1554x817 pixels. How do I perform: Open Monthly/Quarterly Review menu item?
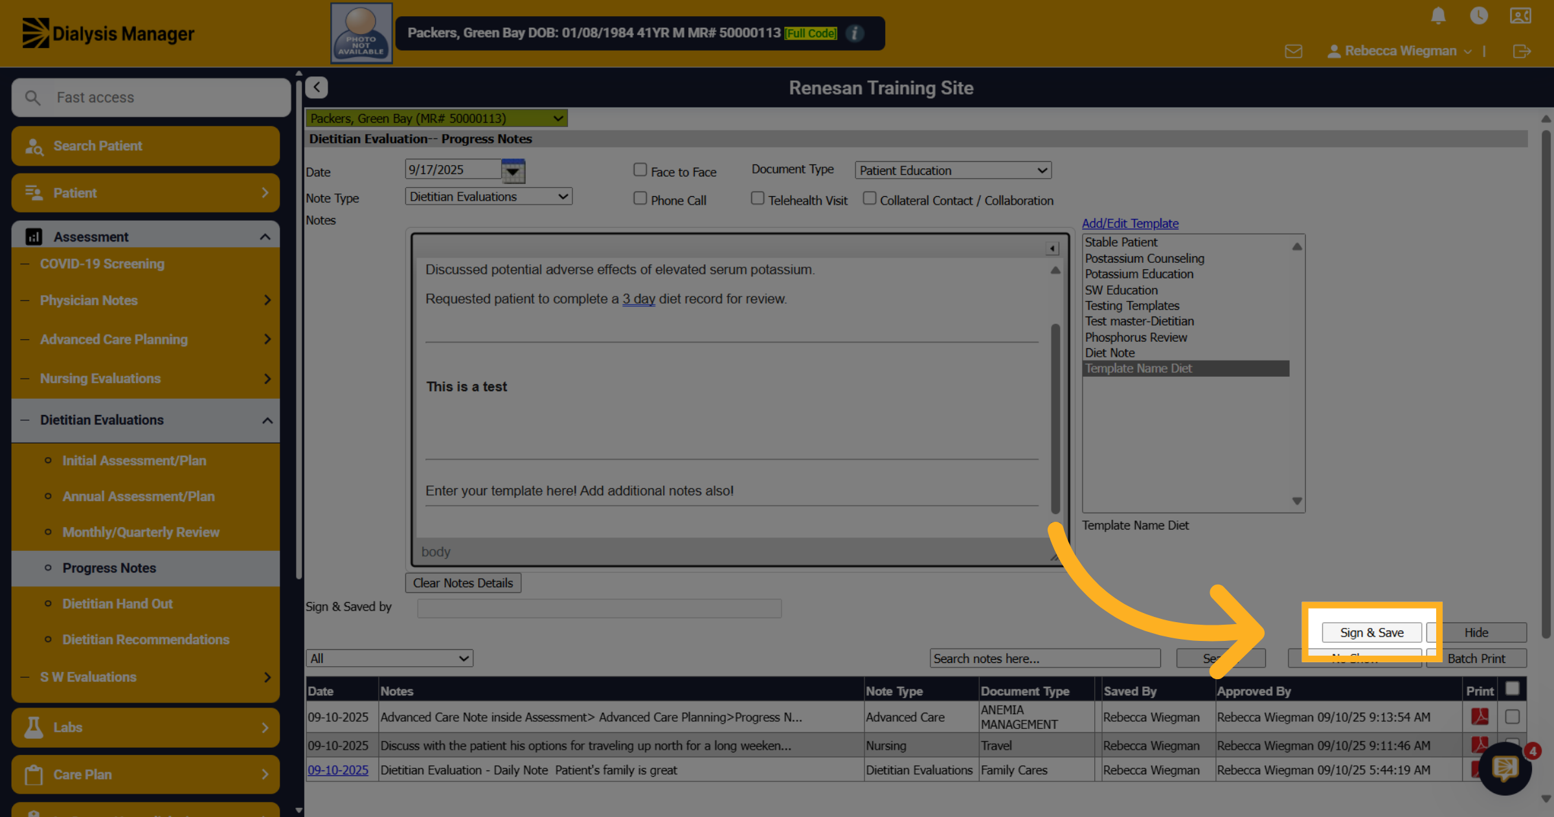141,532
